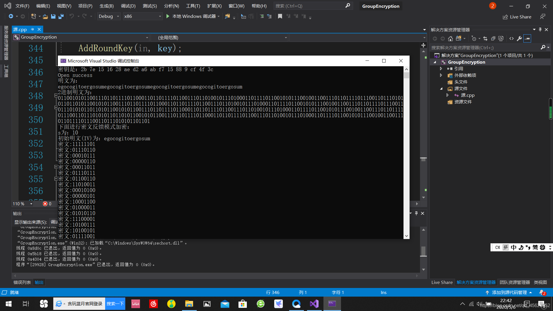553x311 pixels.
Task: Click the Open File folder icon
Action: (x=45, y=16)
